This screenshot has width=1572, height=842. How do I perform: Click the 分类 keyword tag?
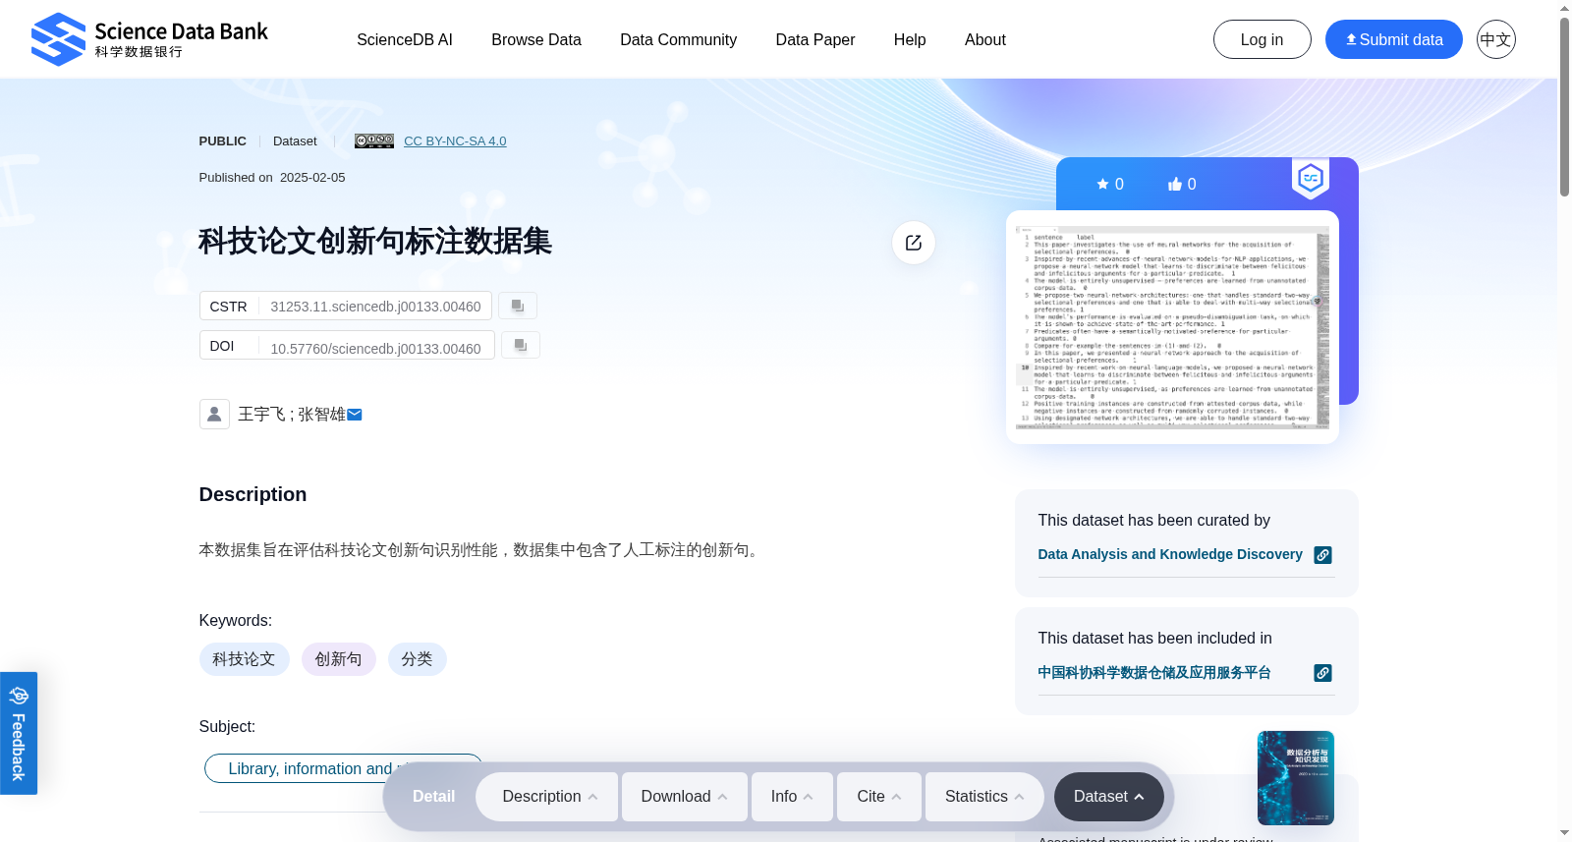(417, 659)
